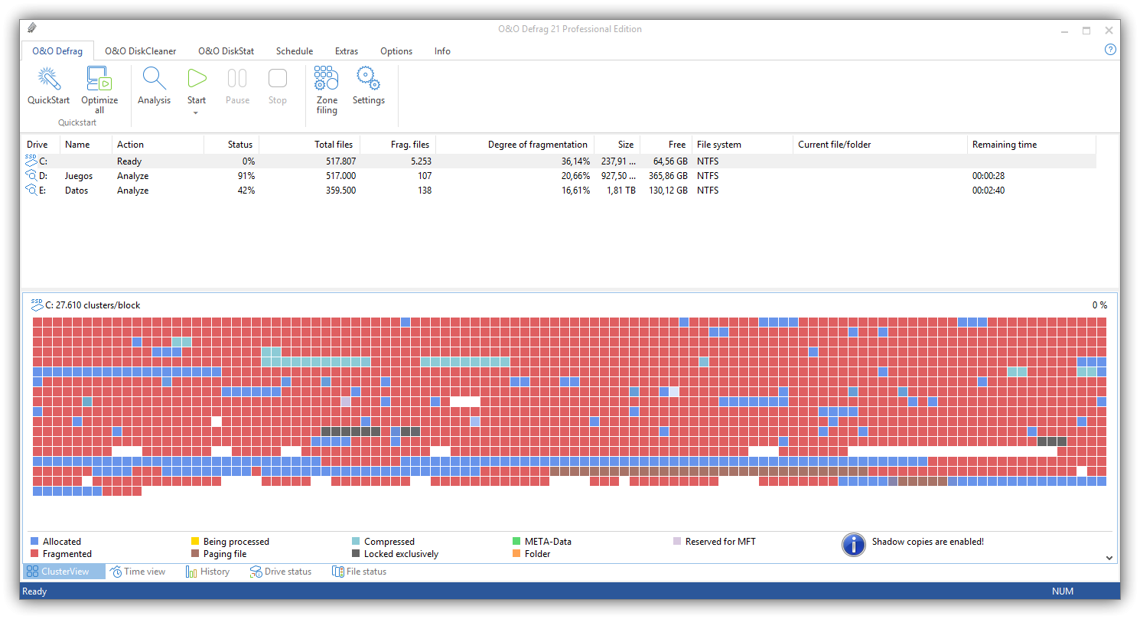Sort by Free column header

pyautogui.click(x=666, y=145)
